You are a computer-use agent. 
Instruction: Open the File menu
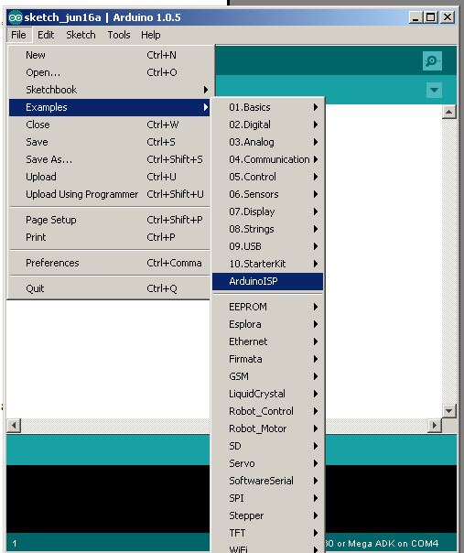click(x=18, y=35)
